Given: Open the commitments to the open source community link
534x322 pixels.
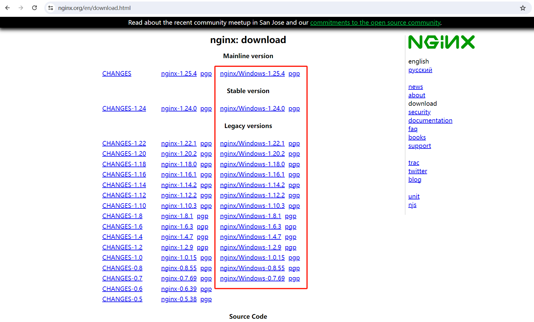Looking at the screenshot, I should [375, 23].
